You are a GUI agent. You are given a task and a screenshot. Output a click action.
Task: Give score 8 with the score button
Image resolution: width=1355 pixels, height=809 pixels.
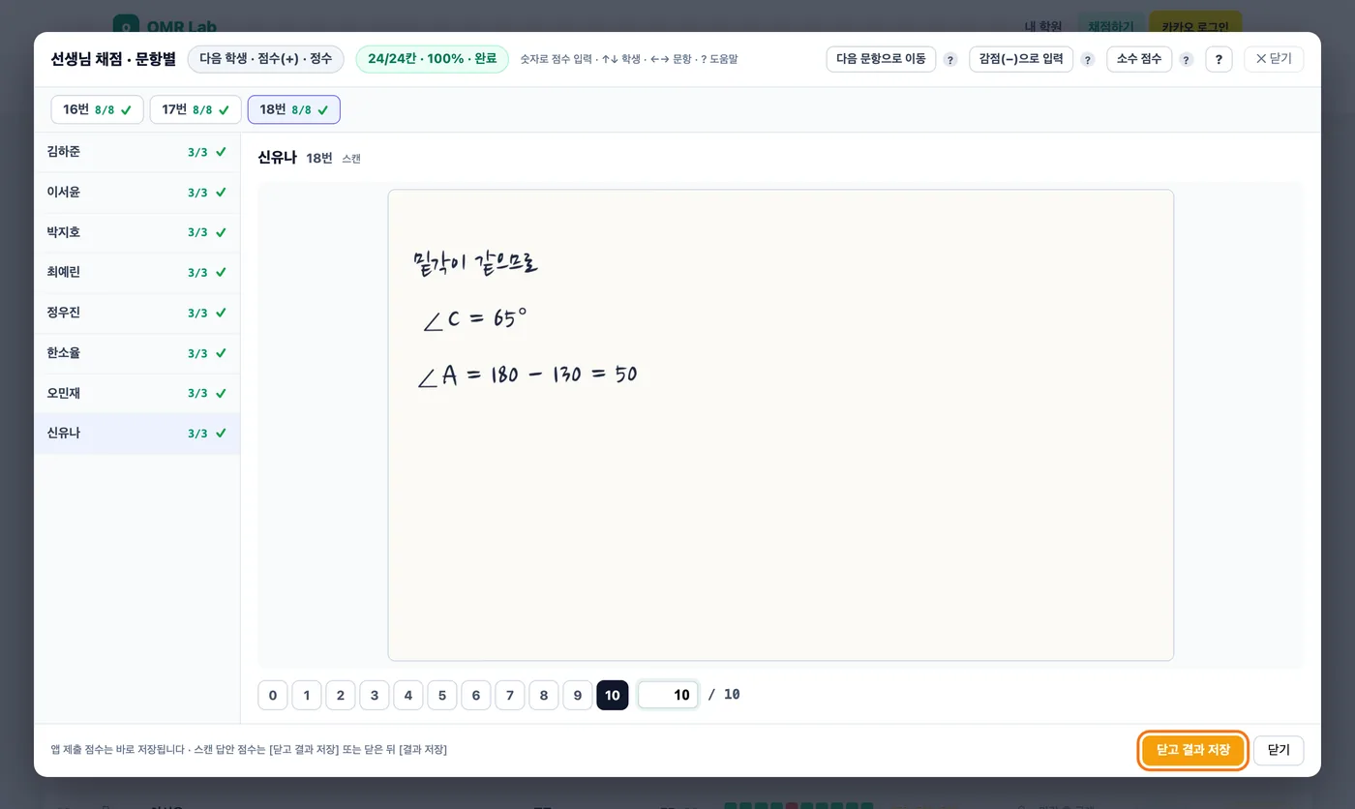[544, 695]
